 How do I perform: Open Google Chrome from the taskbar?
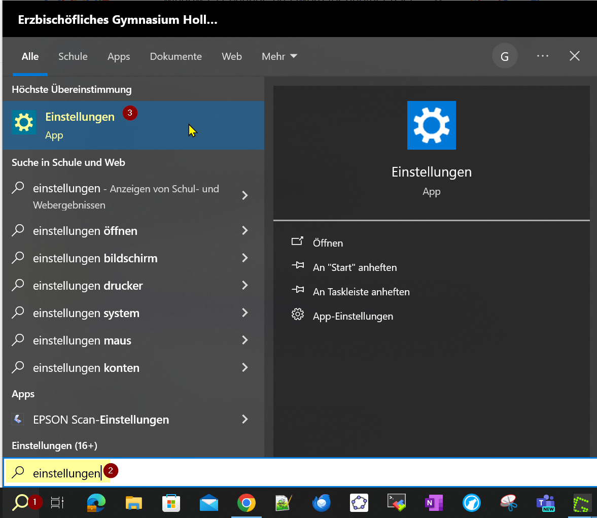(x=247, y=503)
